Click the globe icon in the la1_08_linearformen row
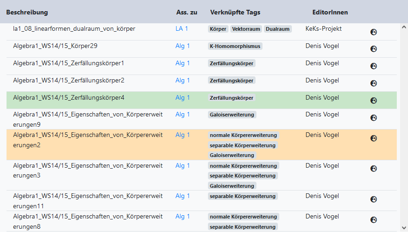 click(x=373, y=32)
